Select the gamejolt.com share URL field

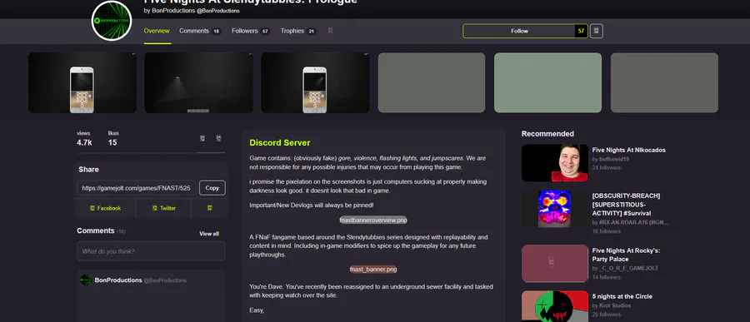(x=137, y=188)
